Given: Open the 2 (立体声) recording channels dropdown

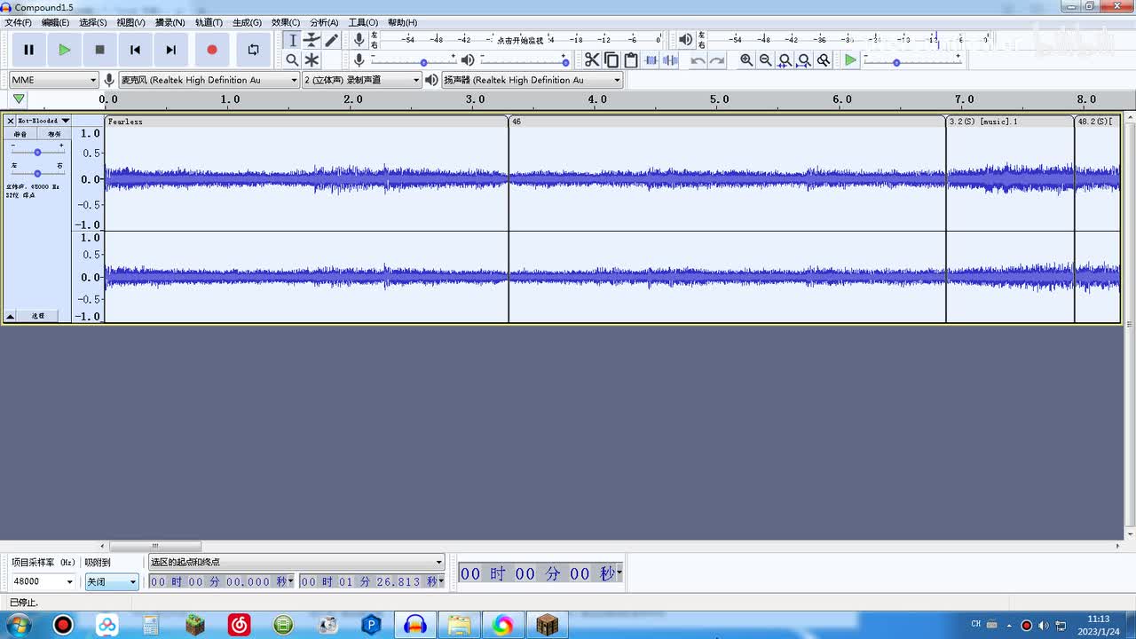Looking at the screenshot, I should [x=362, y=80].
